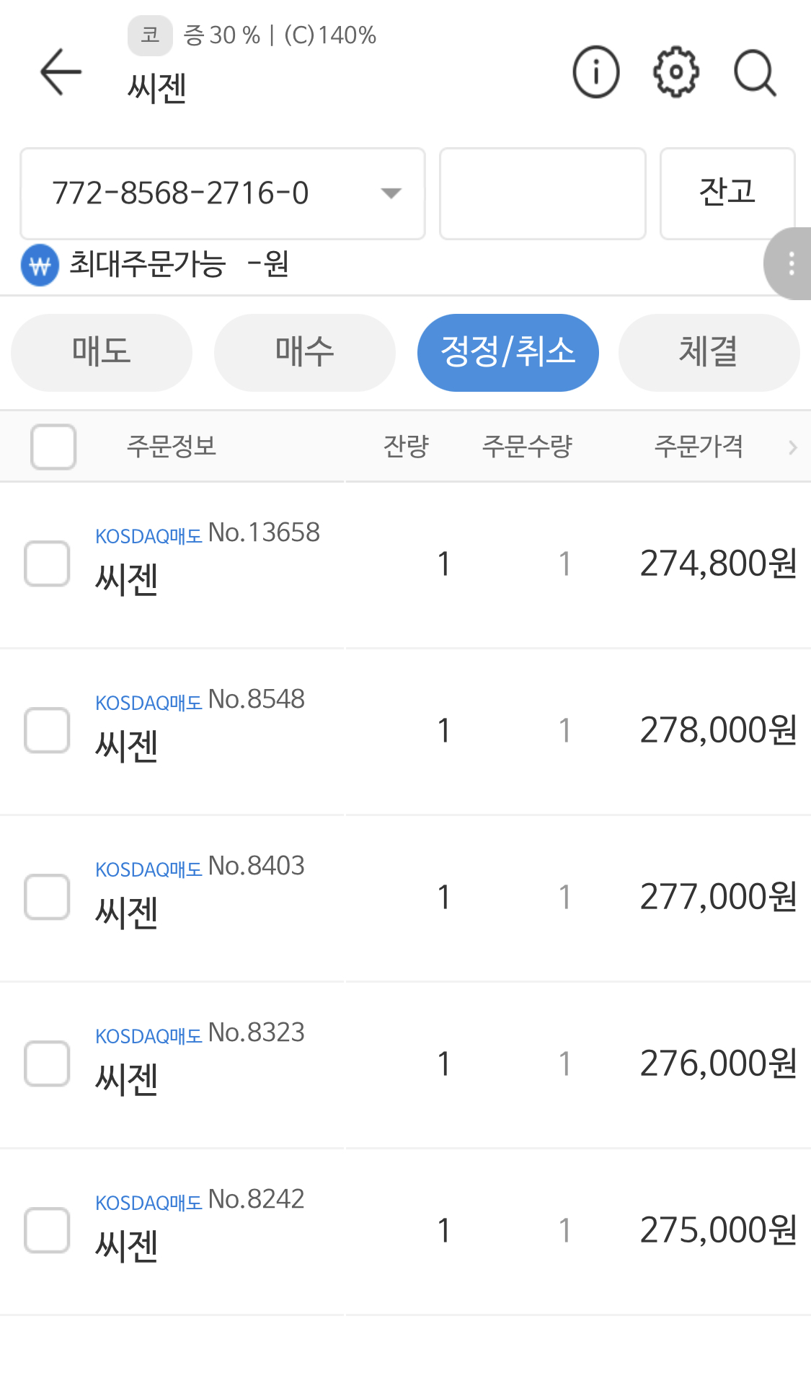The width and height of the screenshot is (811, 1399).
Task: Tap the 코 market badge
Action: [x=150, y=35]
